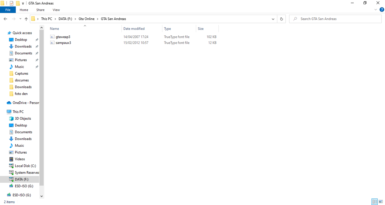Click the Local Disk (C:) drive icon

(x=11, y=166)
